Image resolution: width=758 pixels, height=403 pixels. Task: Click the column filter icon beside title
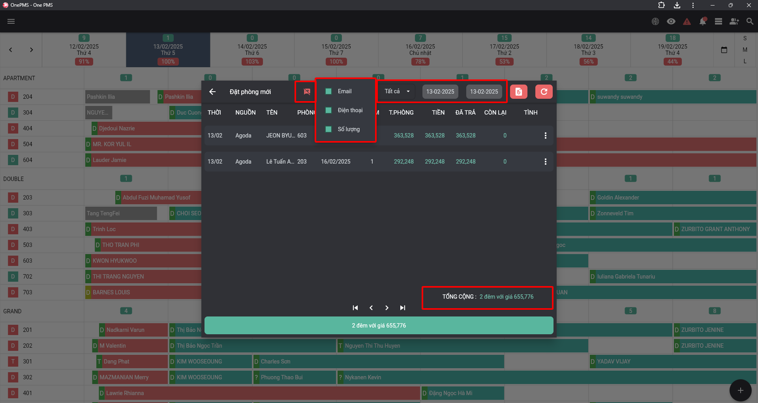pos(307,92)
